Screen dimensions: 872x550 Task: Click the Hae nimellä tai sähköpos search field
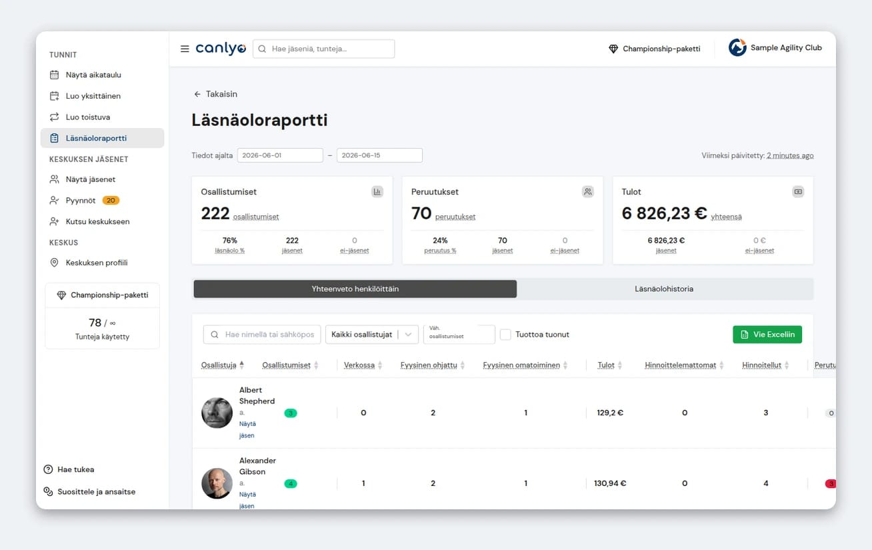point(262,335)
